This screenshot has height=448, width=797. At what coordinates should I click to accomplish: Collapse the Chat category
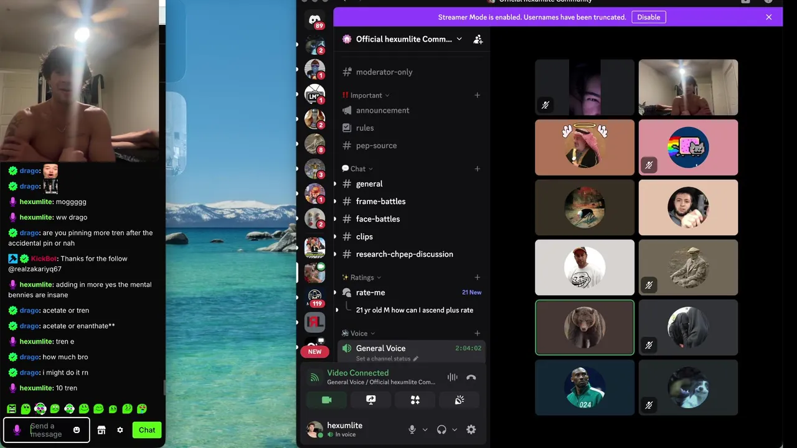[357, 169]
